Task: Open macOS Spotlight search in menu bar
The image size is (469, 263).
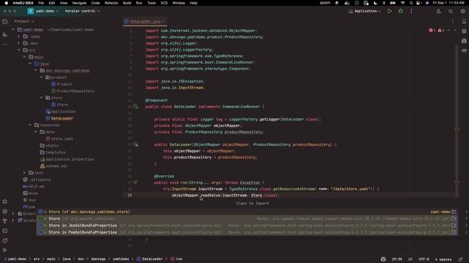Action: pos(411,3)
